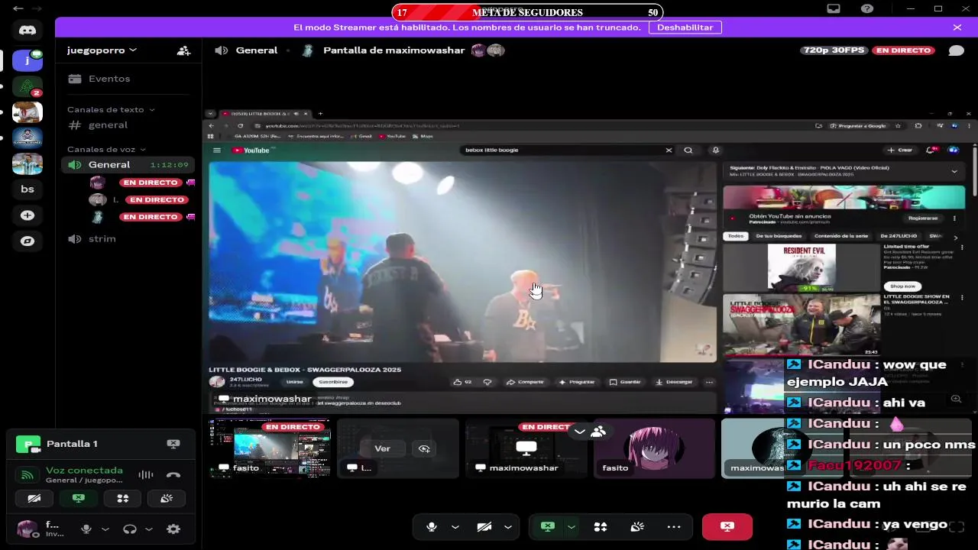Toggle camera in the voice panel
The width and height of the screenshot is (978, 550).
point(34,499)
